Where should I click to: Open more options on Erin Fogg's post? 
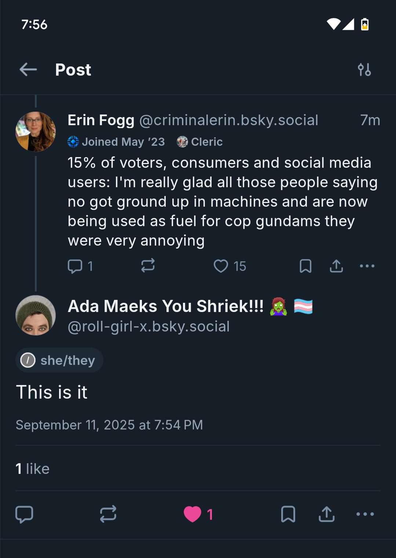[367, 266]
